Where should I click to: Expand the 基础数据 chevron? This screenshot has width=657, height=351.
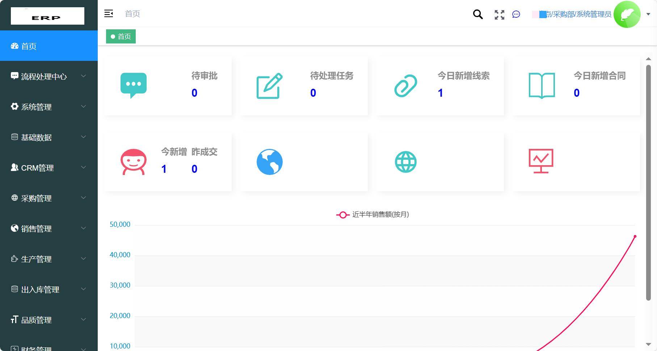(83, 137)
